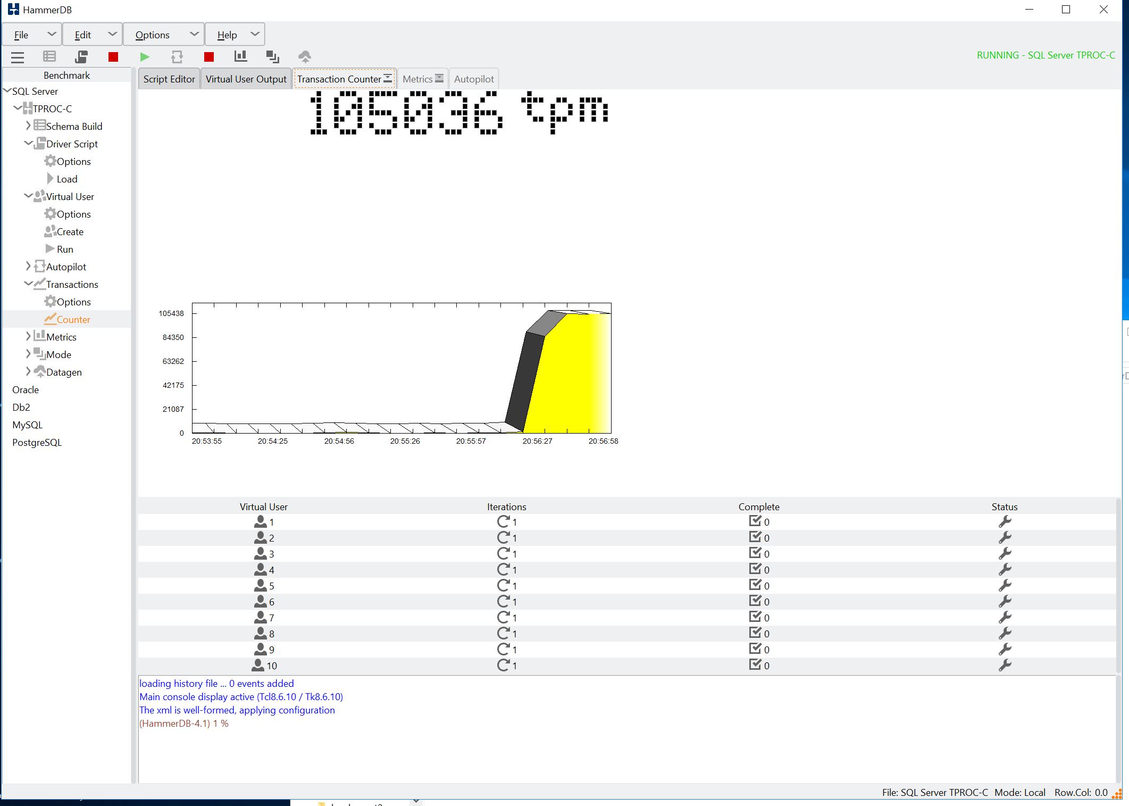Collapse the Virtual User tree node
The width and height of the screenshot is (1129, 806).
[28, 196]
